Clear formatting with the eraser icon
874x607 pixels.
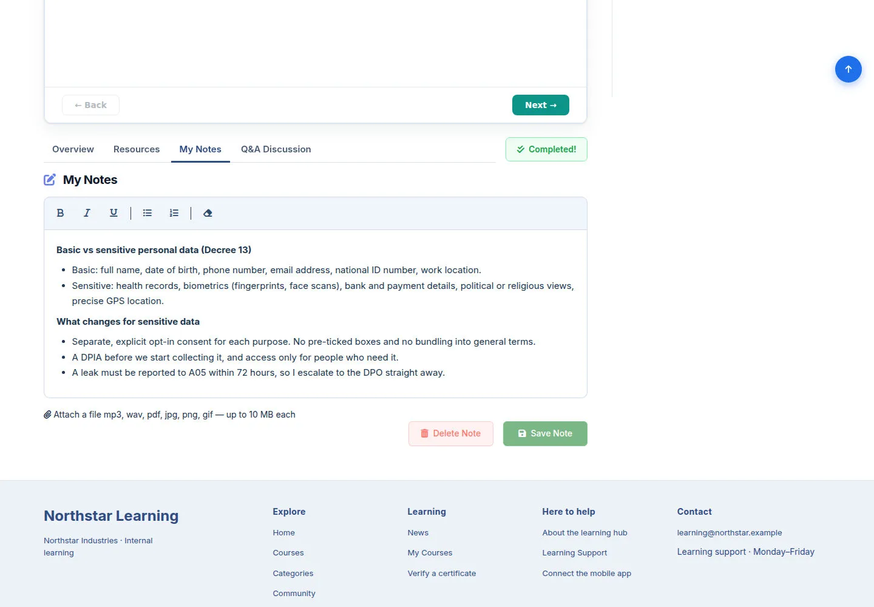pos(208,213)
